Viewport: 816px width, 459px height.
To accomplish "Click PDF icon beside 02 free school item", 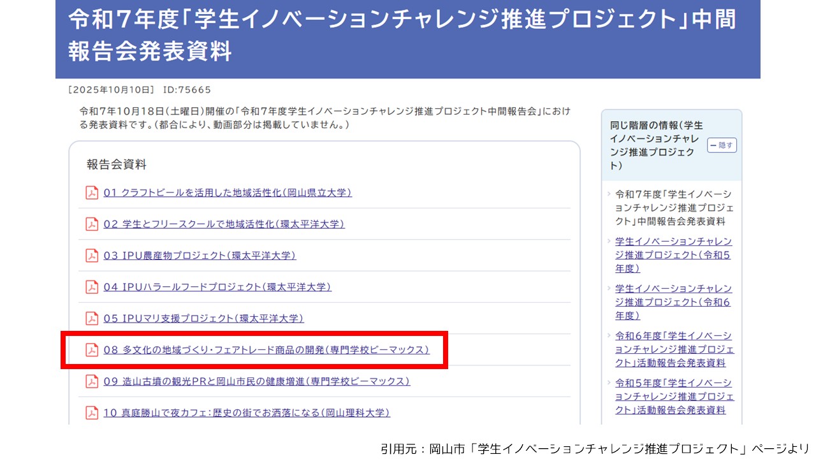I will (92, 224).
